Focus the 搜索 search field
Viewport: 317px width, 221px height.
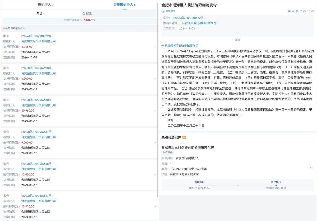coord(118,13)
